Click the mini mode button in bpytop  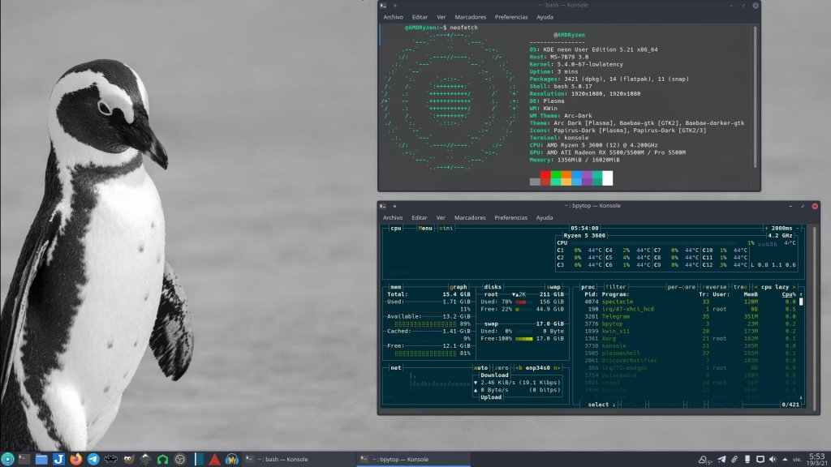(447, 229)
